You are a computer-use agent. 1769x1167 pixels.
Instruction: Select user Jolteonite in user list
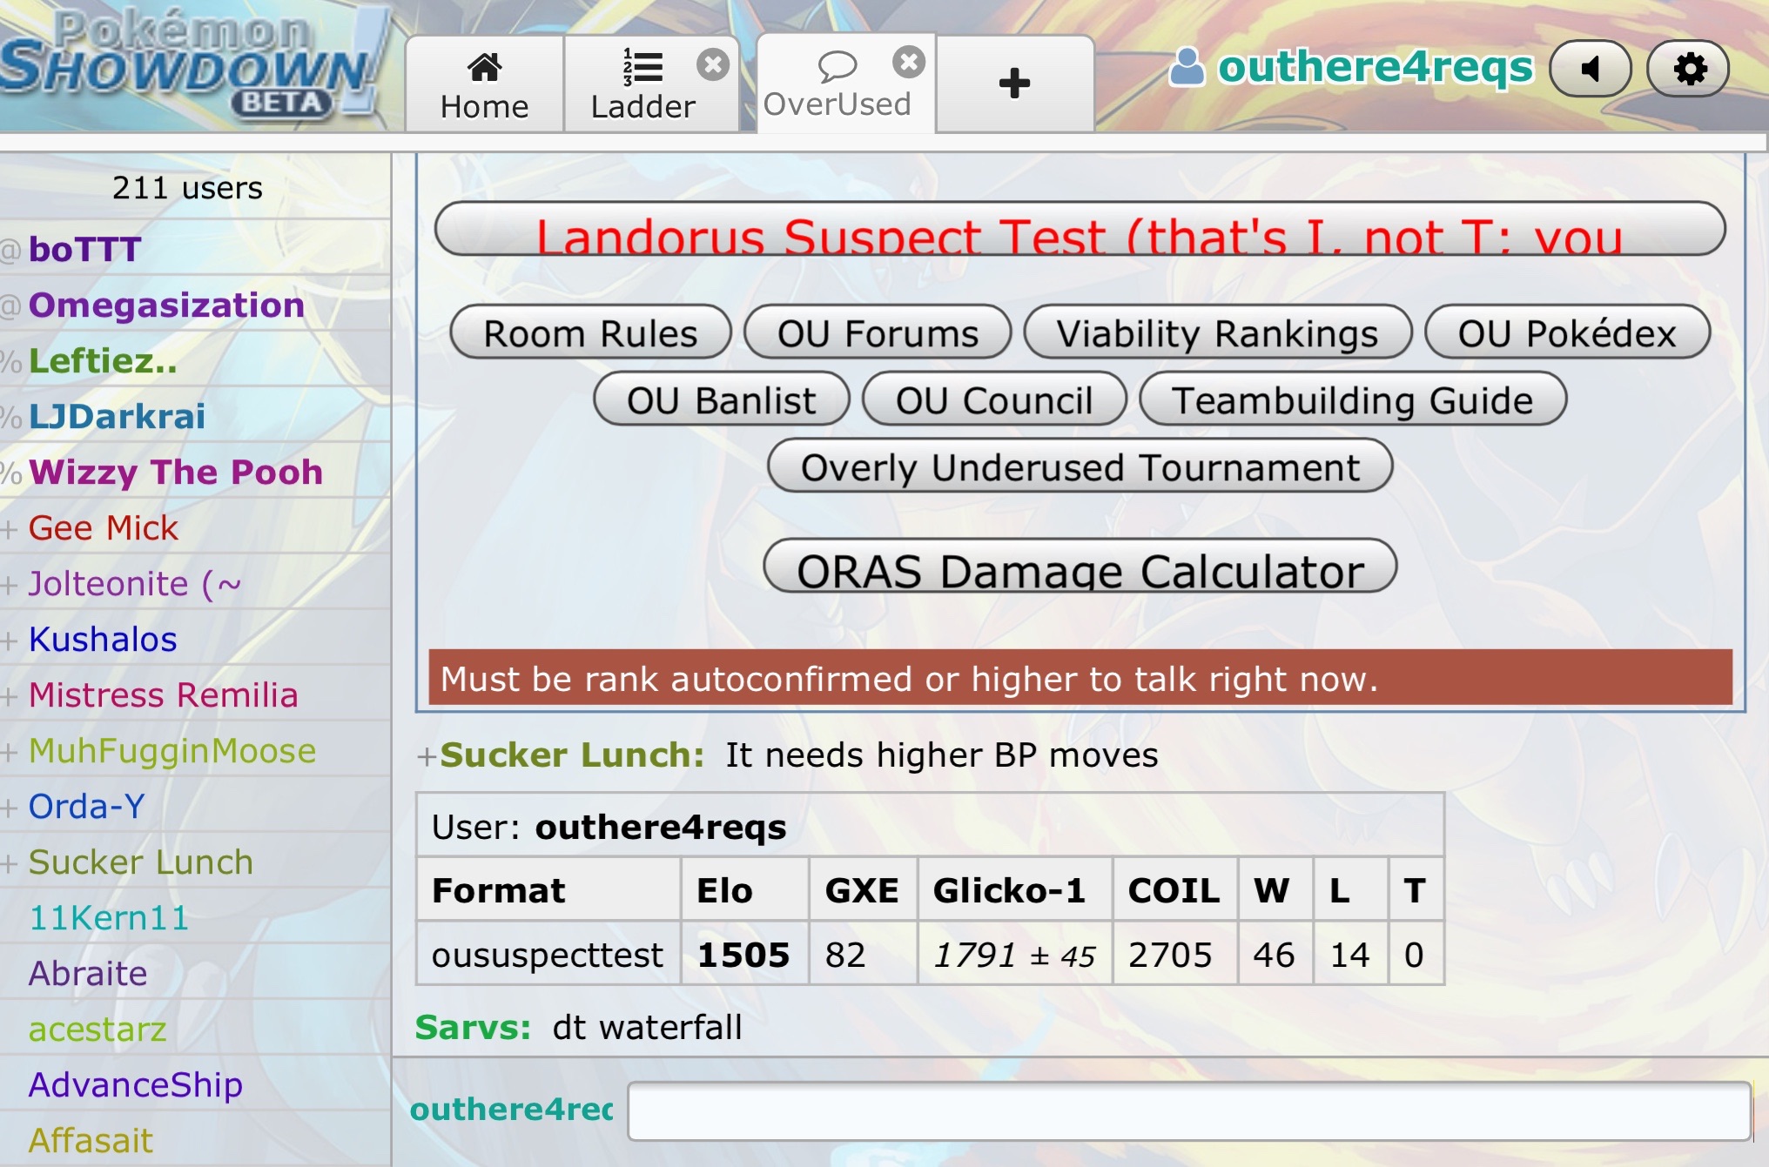point(195,583)
